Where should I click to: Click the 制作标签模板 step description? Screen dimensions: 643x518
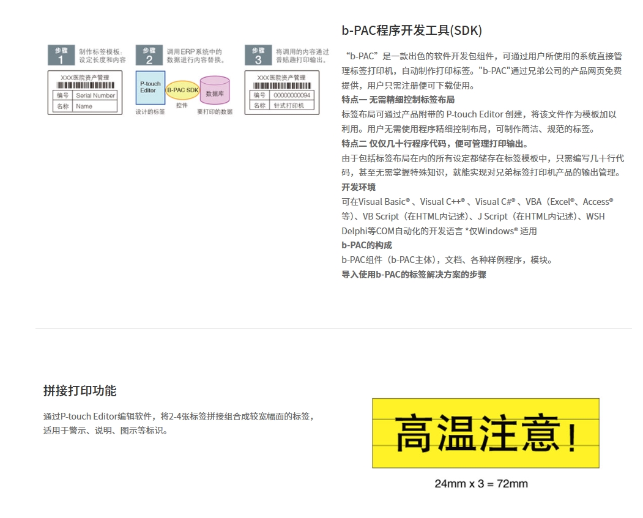(102, 56)
